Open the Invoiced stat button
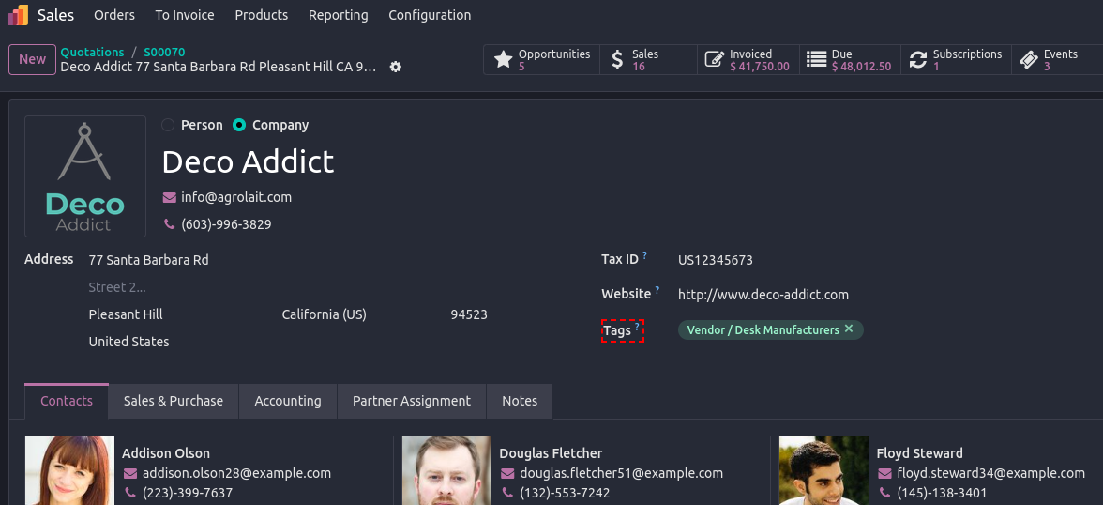The height and width of the screenshot is (505, 1103). tap(748, 60)
